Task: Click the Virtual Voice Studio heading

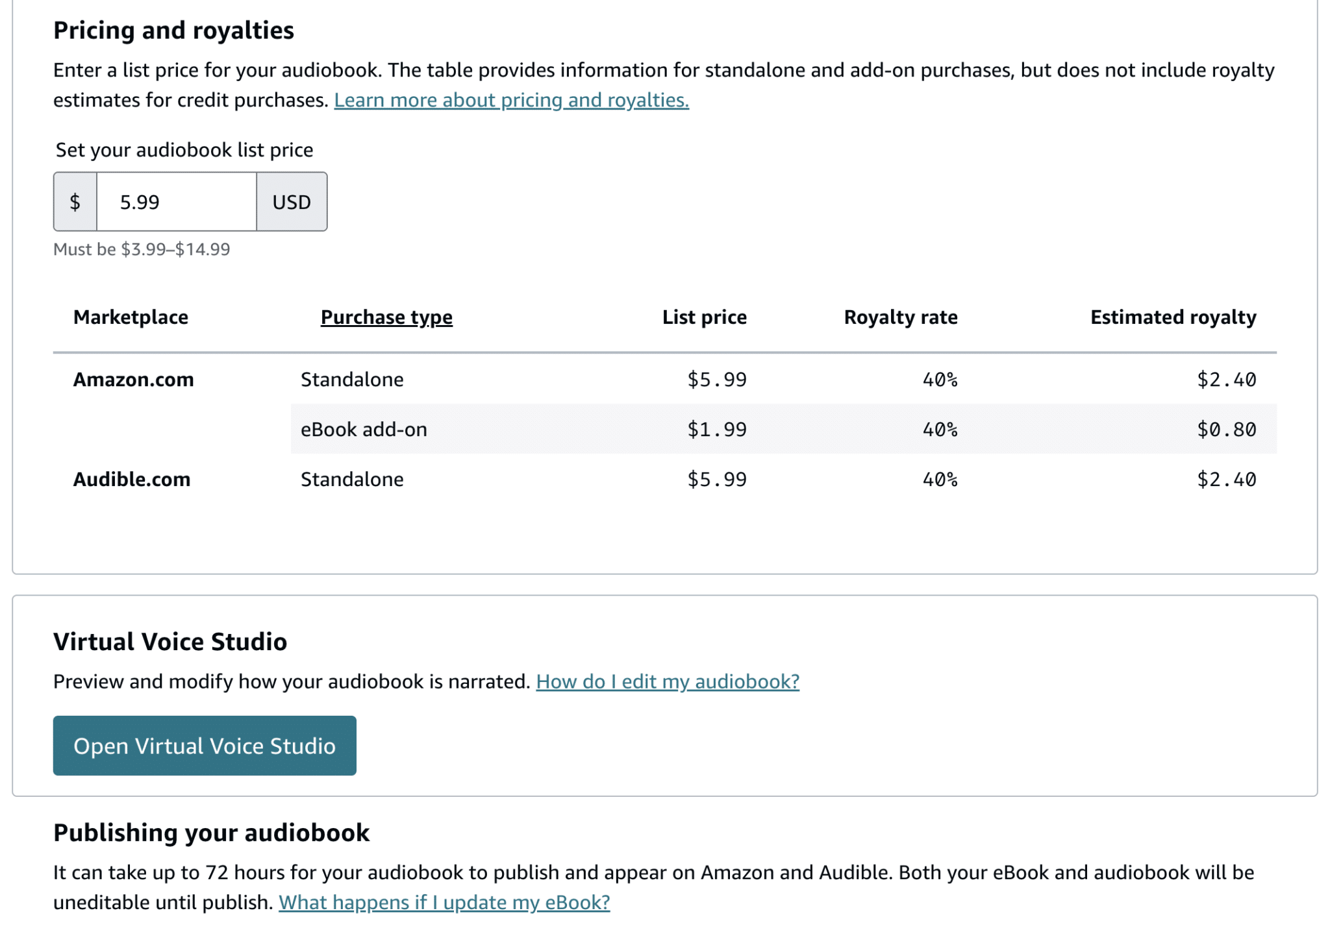Action: [x=170, y=642]
